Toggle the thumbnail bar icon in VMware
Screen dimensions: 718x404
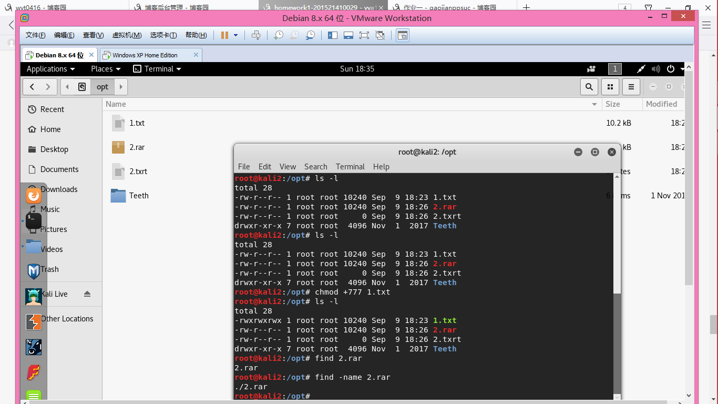(x=348, y=35)
